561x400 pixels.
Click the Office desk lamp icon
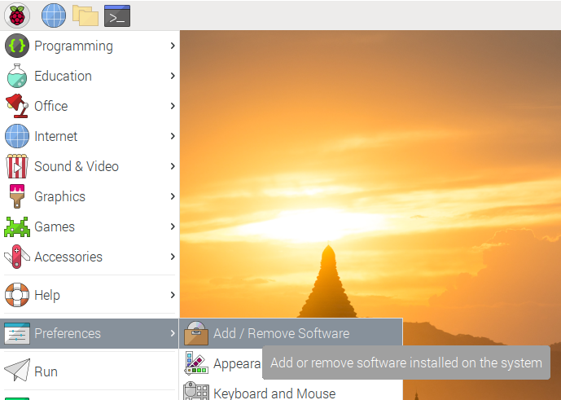pos(17,106)
